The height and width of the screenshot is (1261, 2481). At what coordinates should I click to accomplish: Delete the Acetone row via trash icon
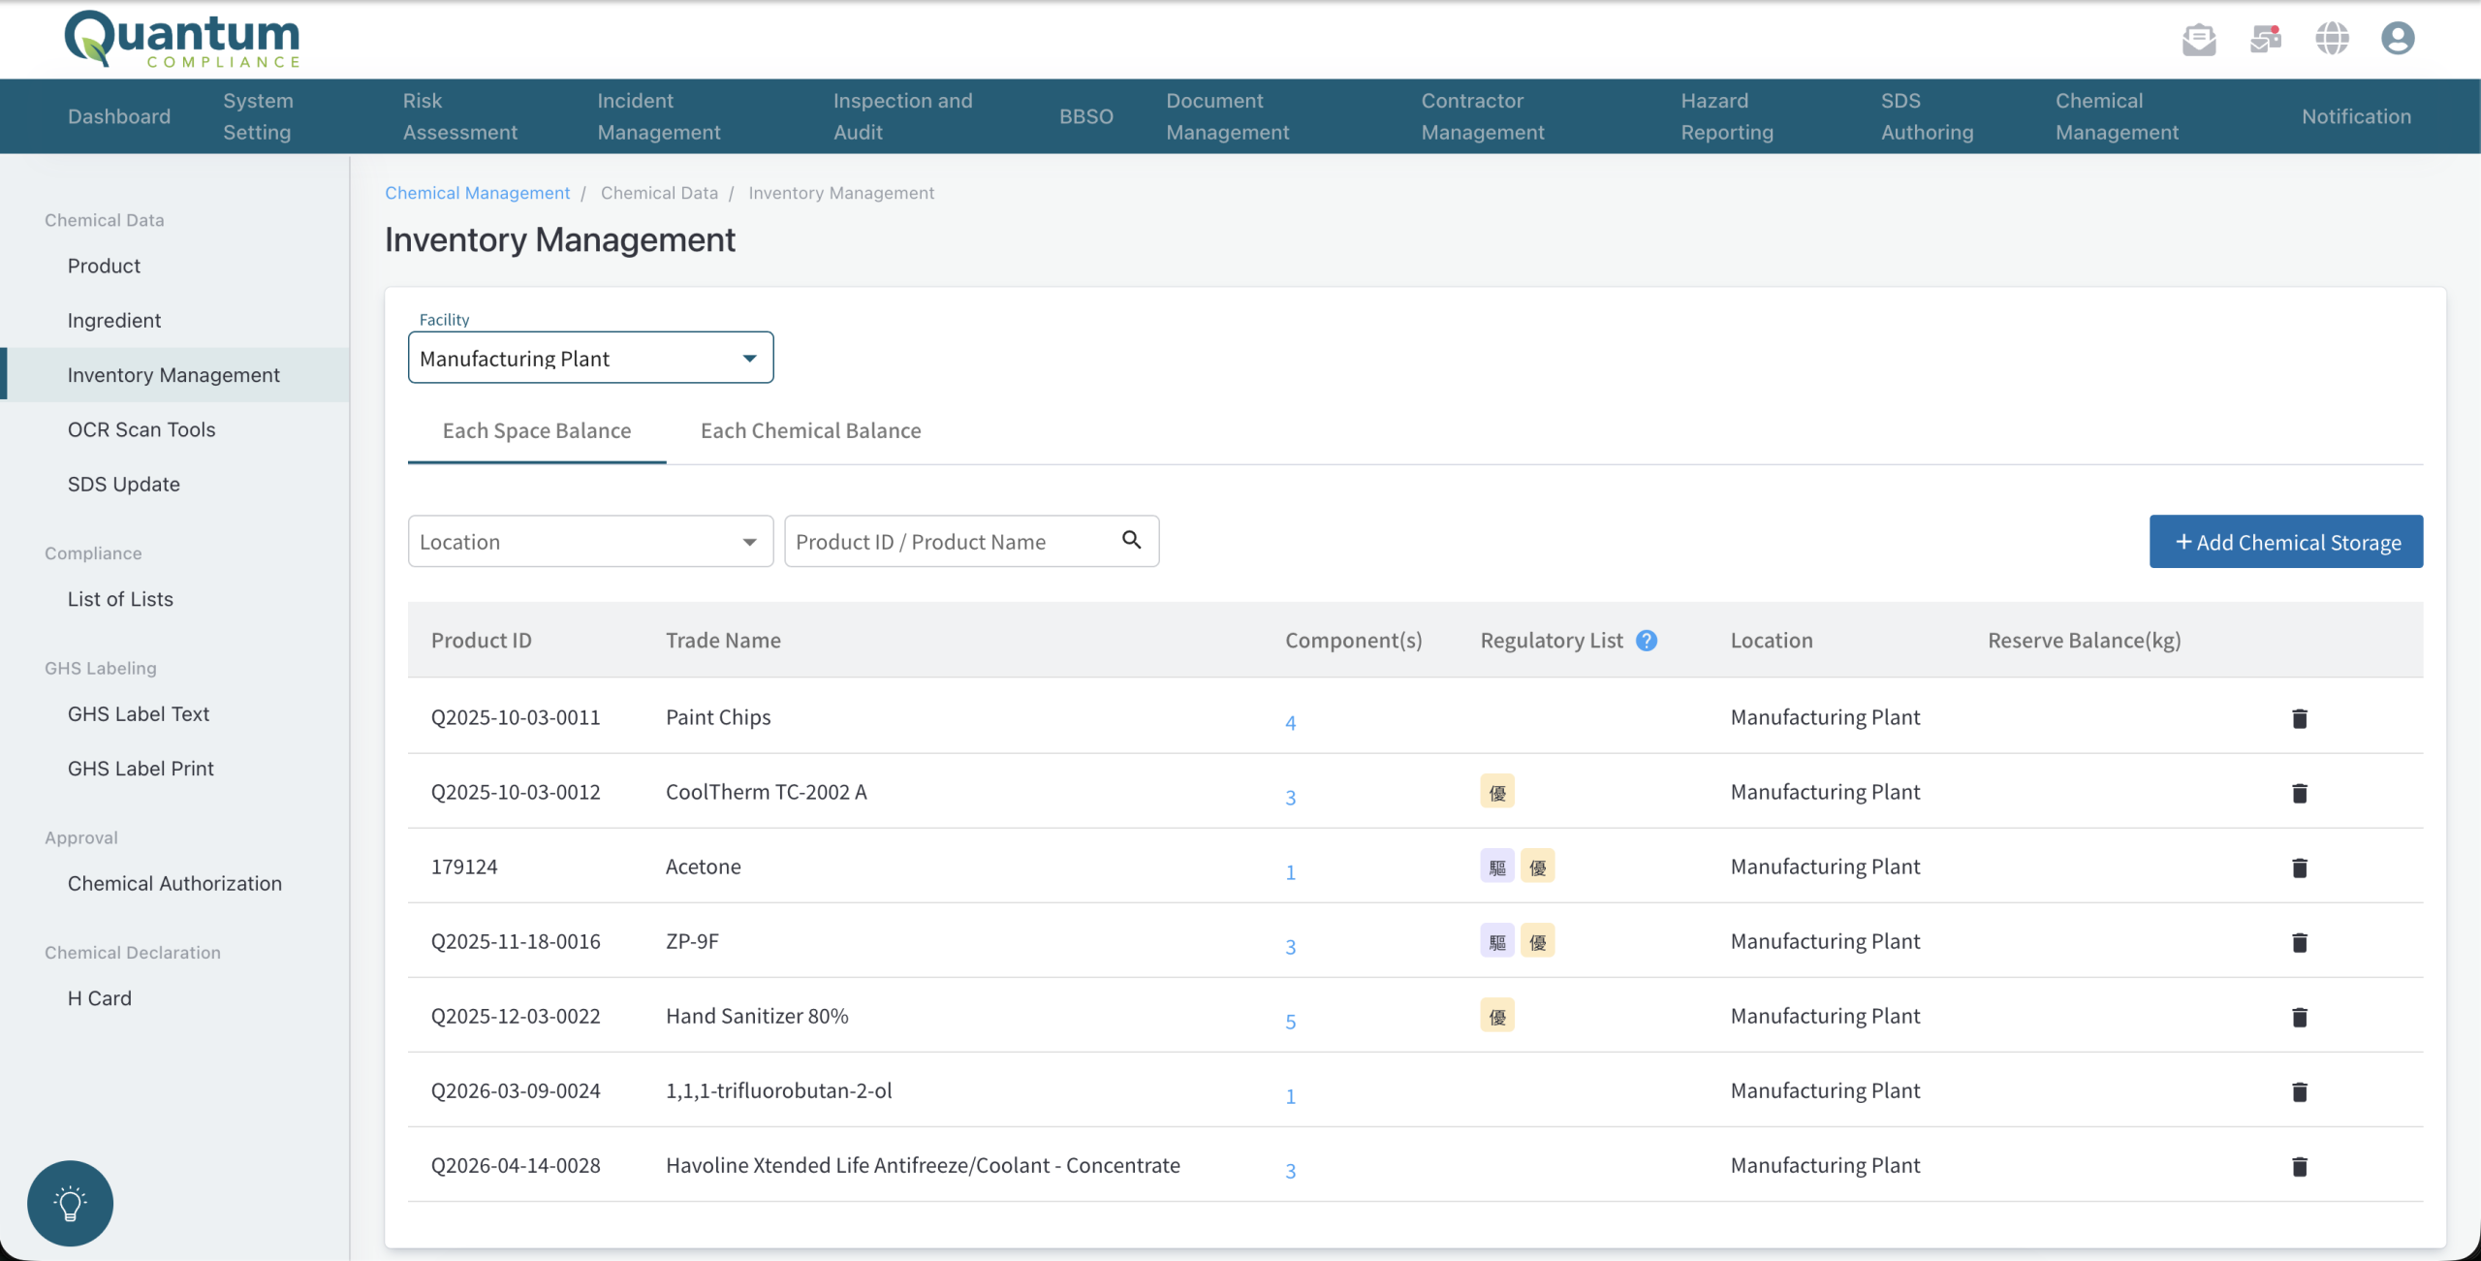pyautogui.click(x=2300, y=867)
